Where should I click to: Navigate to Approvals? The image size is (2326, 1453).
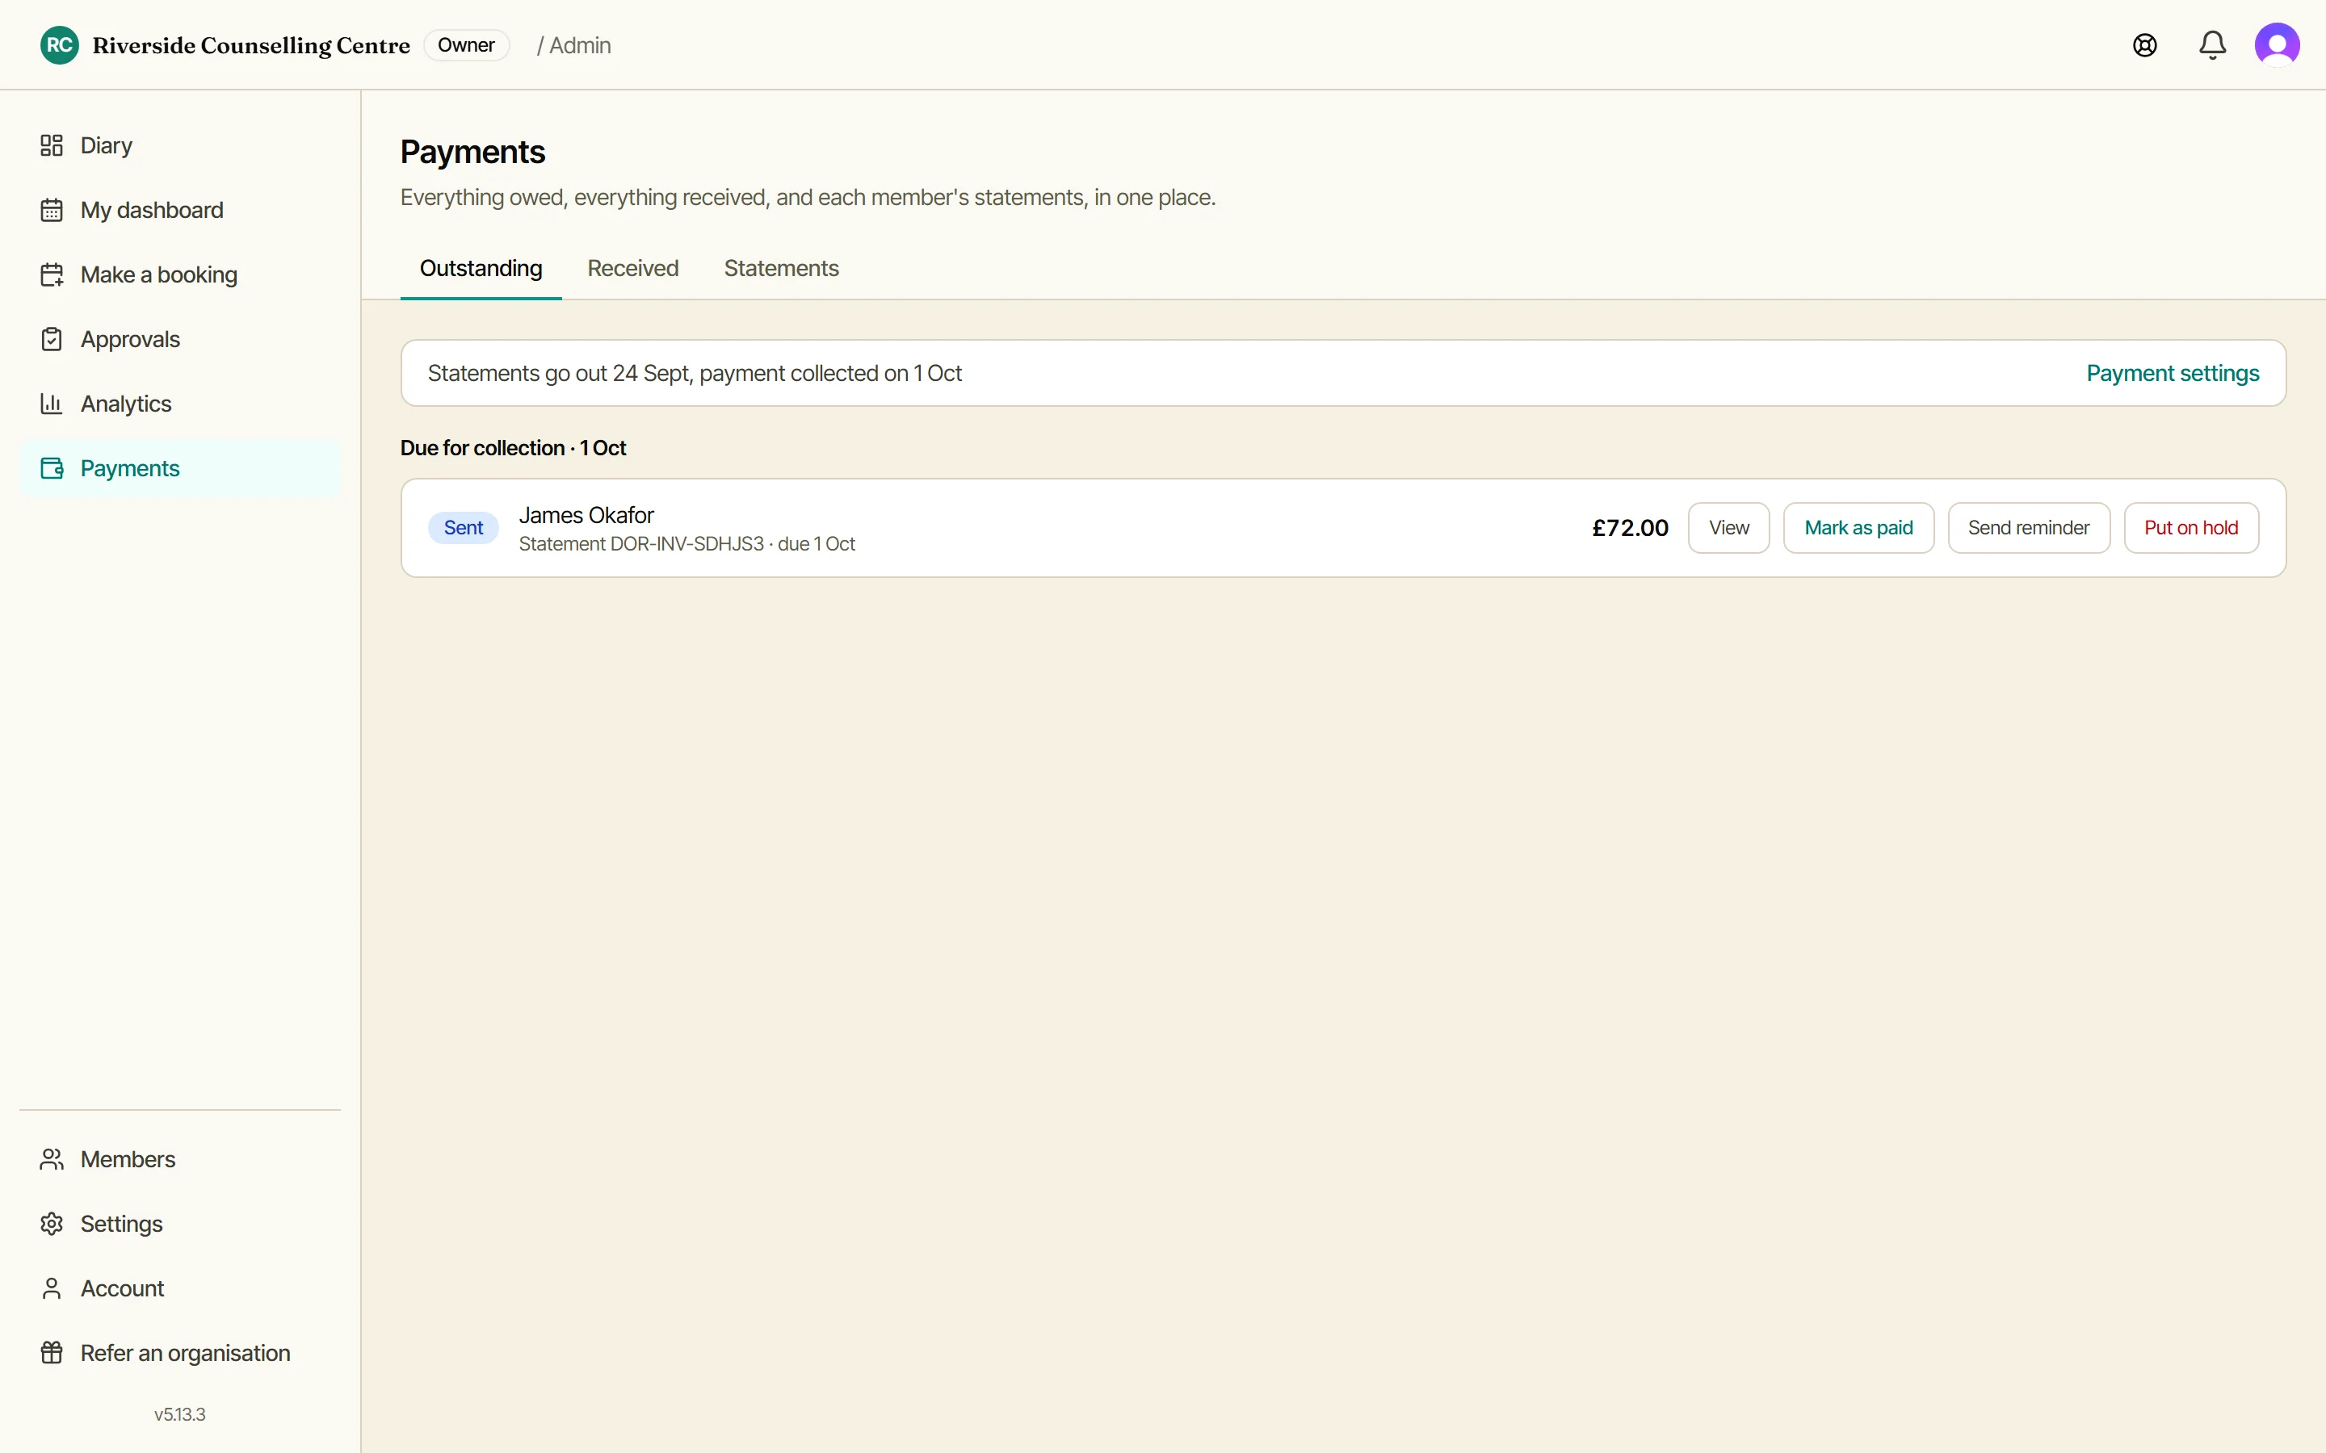click(x=181, y=339)
